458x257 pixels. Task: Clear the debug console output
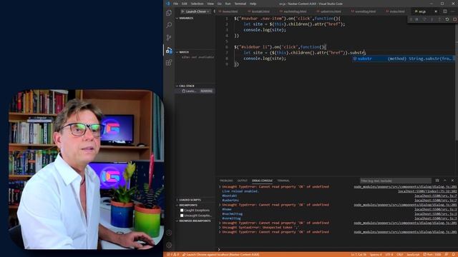click(x=437, y=181)
